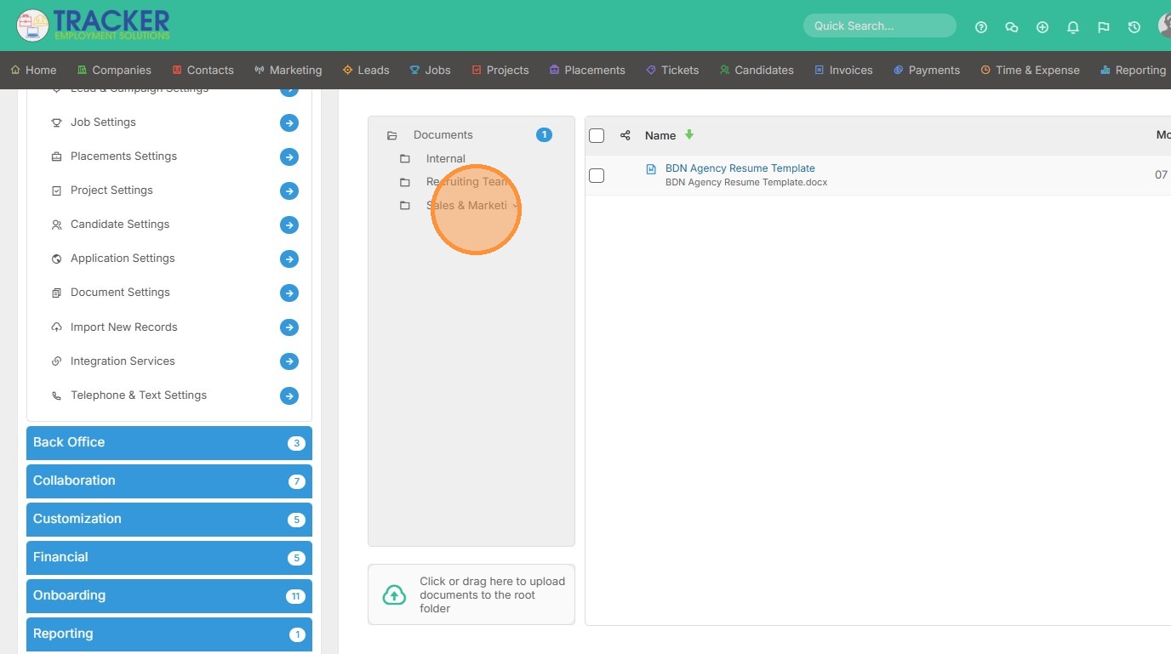Open the Leads menu
1171x654 pixels.
coord(366,71)
